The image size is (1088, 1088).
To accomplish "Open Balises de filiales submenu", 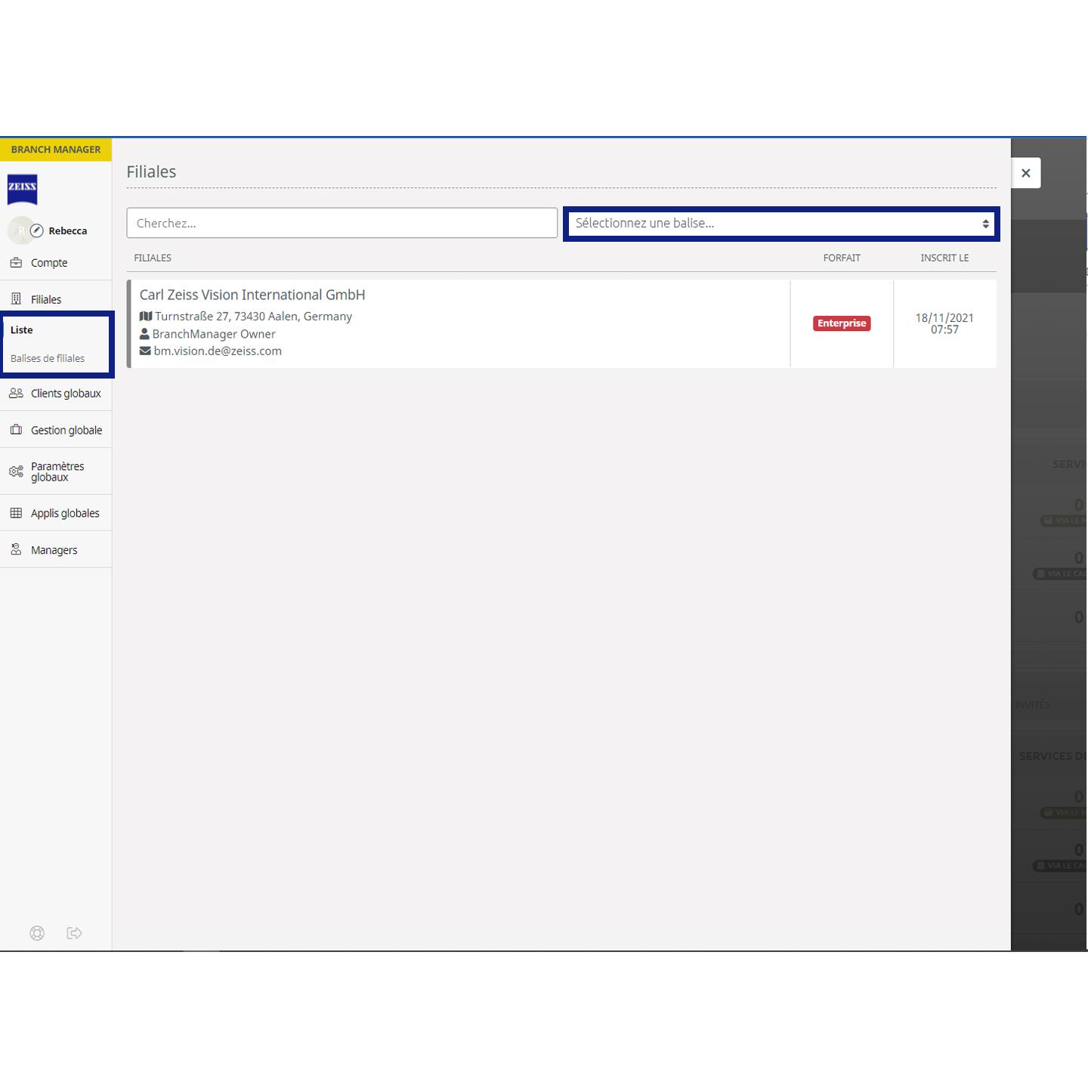I will click(48, 358).
